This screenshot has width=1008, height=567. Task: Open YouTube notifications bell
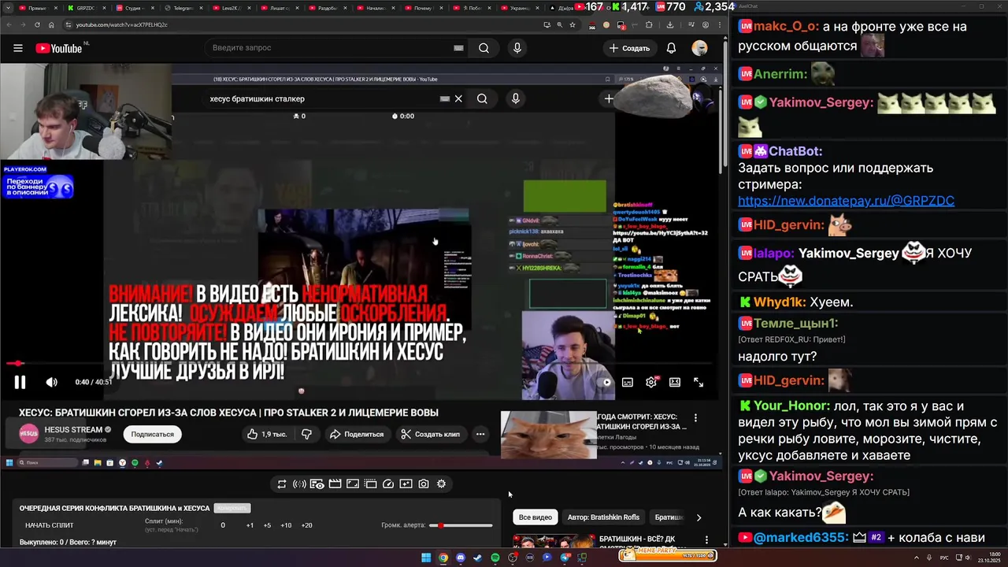(671, 48)
